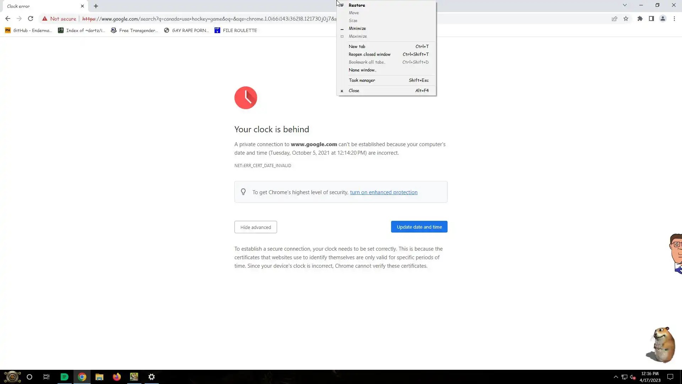Open Firefox from the taskbar
Viewport: 682px width, 384px height.
(x=117, y=377)
